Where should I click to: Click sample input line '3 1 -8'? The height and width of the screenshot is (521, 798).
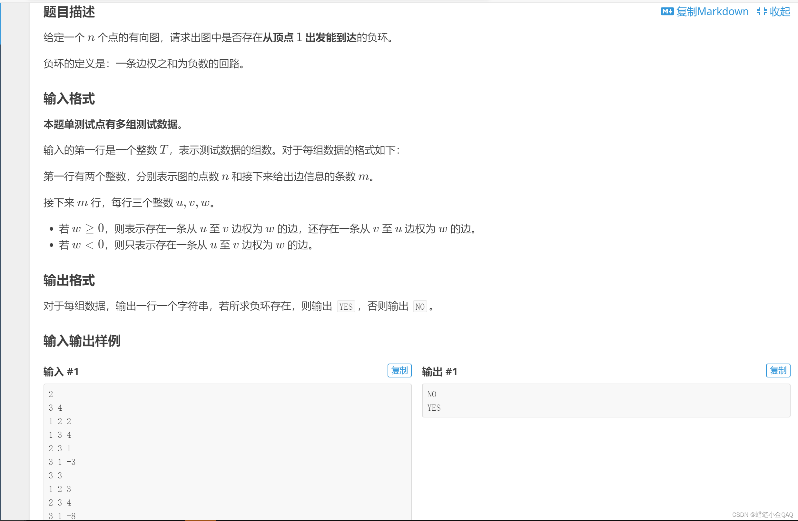click(62, 516)
